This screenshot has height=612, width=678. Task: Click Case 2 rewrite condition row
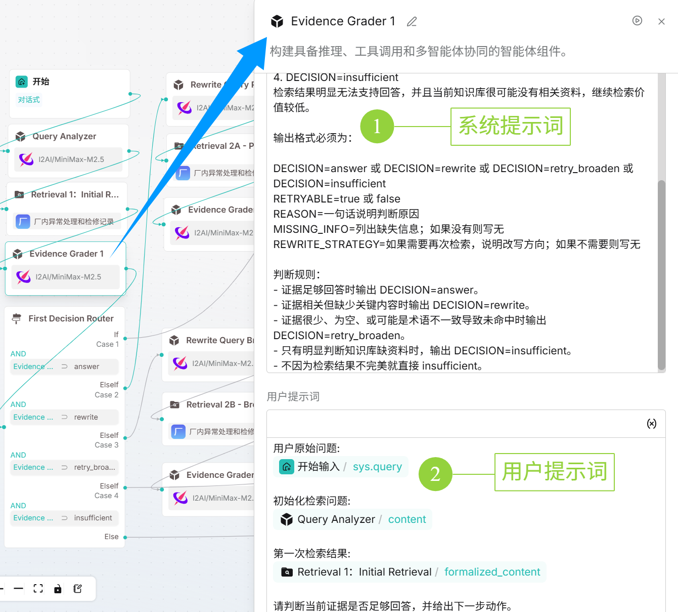(x=65, y=417)
